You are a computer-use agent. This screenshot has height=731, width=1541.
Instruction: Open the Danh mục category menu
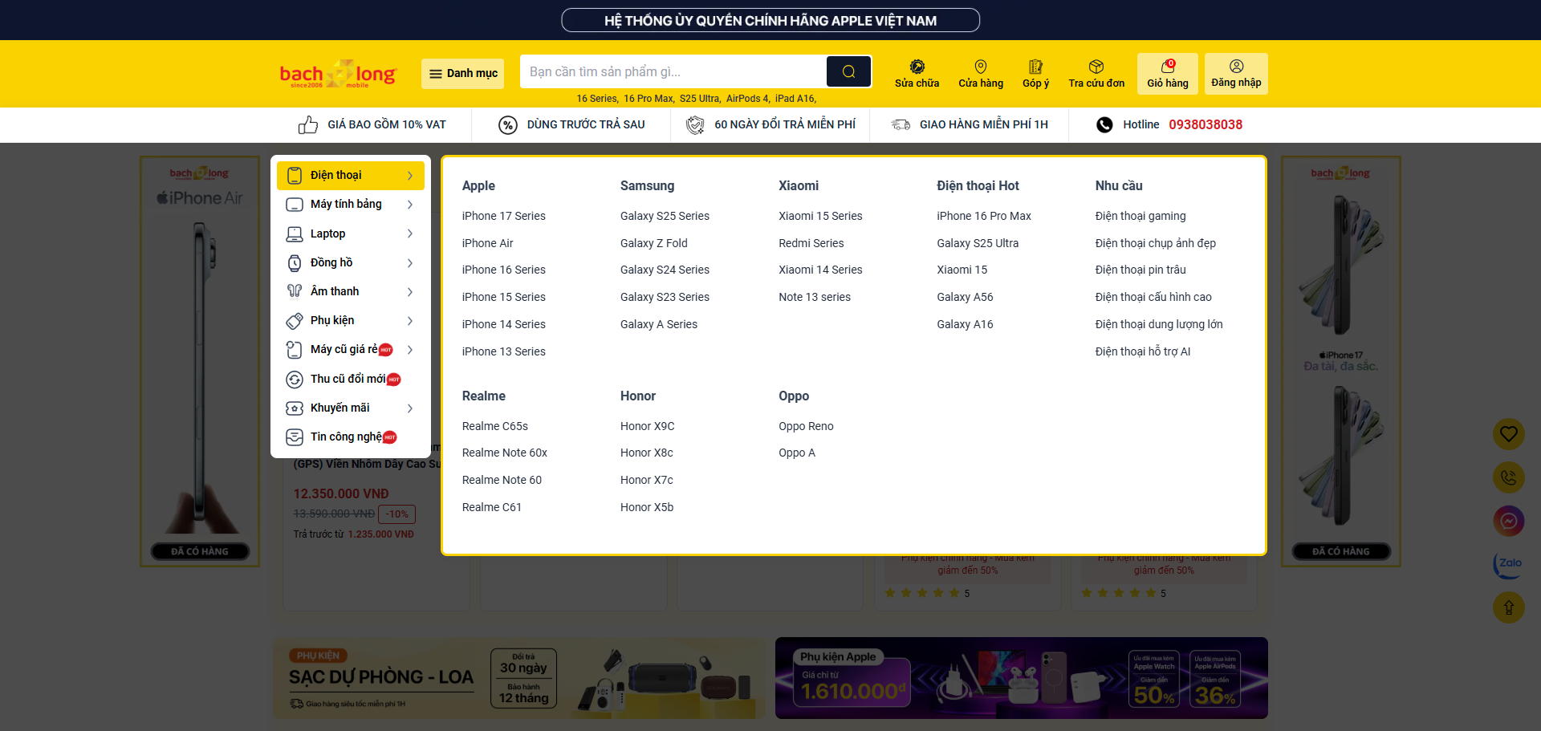[x=463, y=73]
